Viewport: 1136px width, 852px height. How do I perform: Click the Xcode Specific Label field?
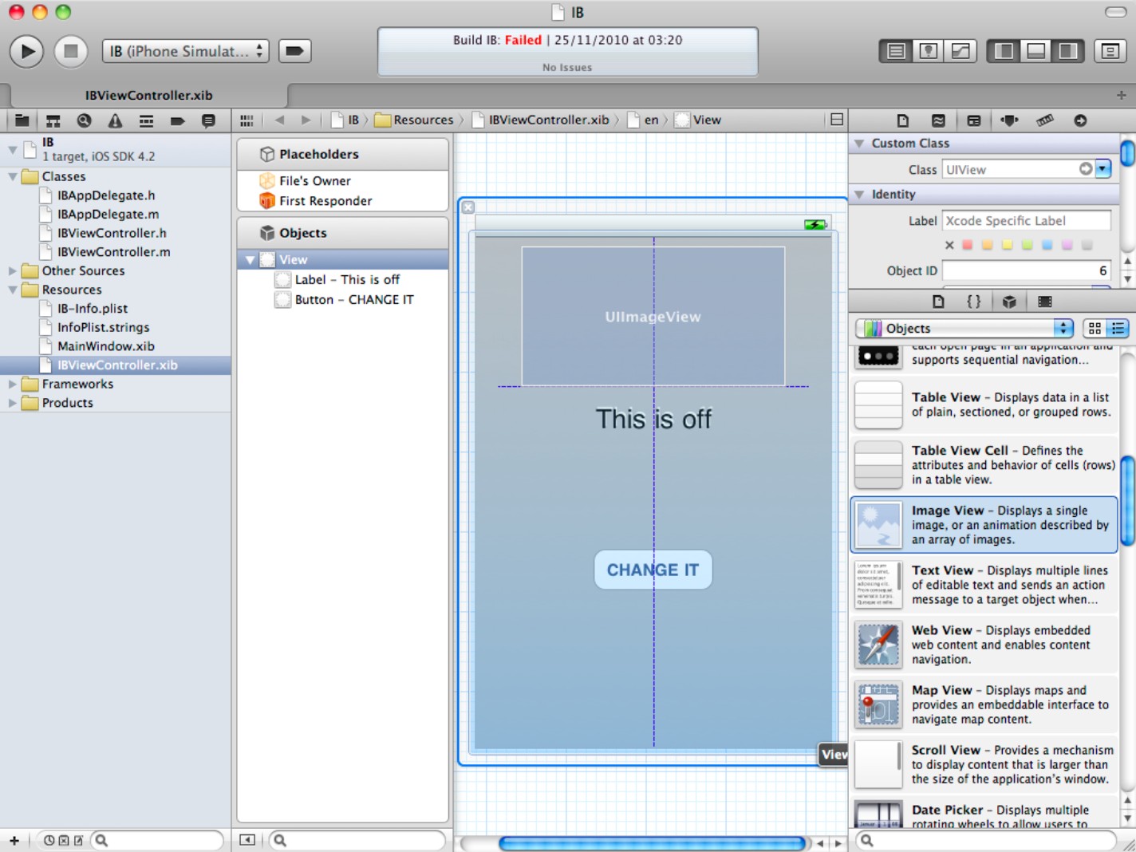point(1026,221)
